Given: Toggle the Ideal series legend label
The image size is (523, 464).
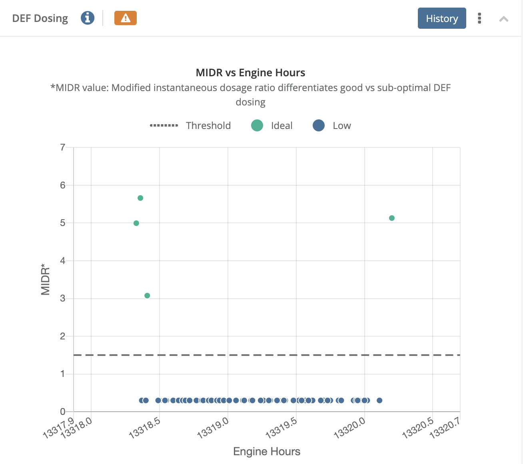Looking at the screenshot, I should pyautogui.click(x=281, y=126).
